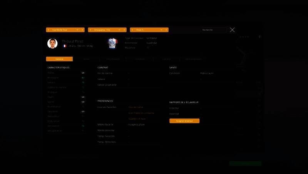Close the rider profile with the X icon

[232, 30]
